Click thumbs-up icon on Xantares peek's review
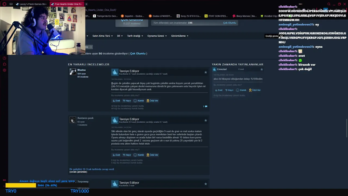The height and width of the screenshot is (196, 348). coord(115,120)
